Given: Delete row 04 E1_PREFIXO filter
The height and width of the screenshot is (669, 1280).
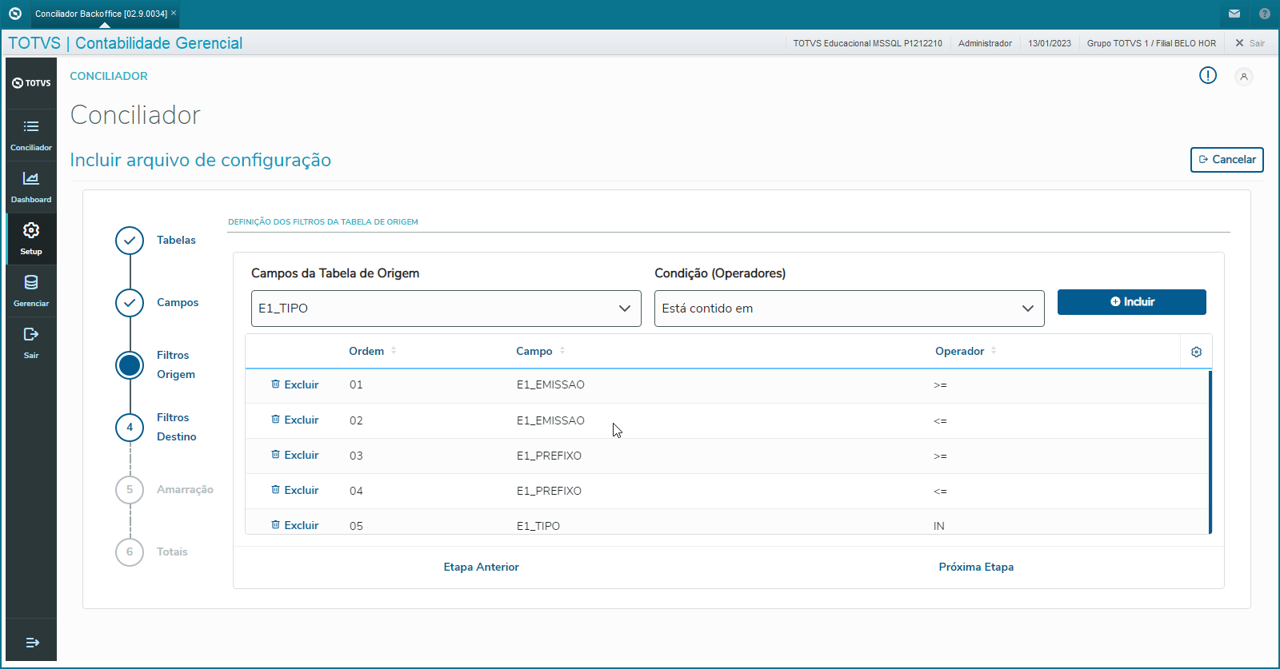Looking at the screenshot, I should click(294, 490).
